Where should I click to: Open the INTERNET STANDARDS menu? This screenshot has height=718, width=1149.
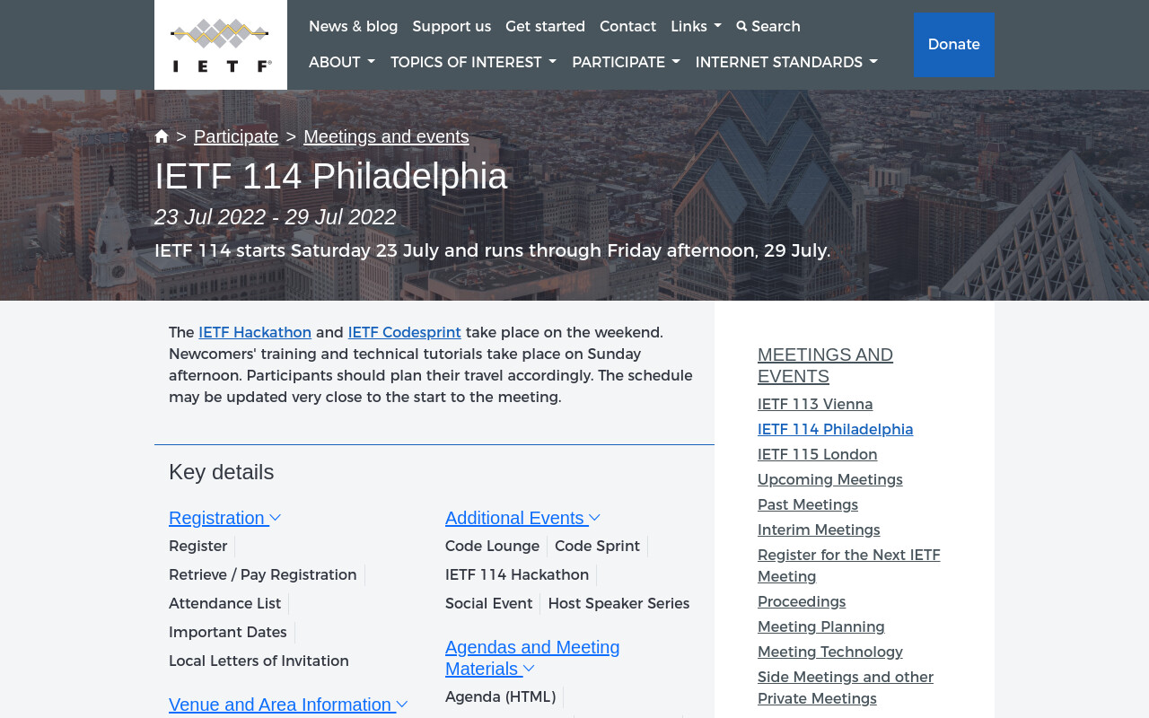786,63
